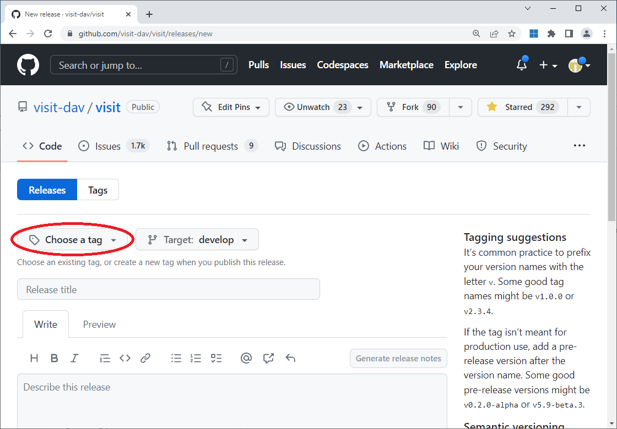The height and width of the screenshot is (429, 617).
Task: Expand the star lists caret
Action: click(x=579, y=107)
